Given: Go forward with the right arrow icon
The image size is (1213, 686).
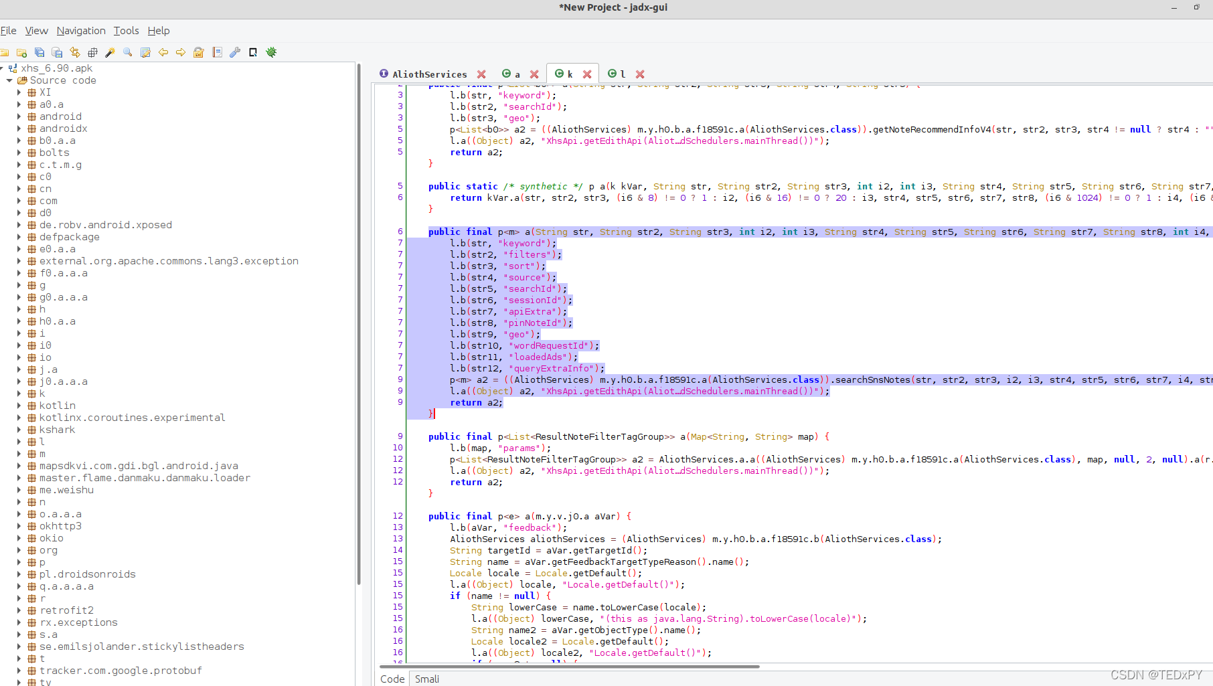Looking at the screenshot, I should [181, 52].
